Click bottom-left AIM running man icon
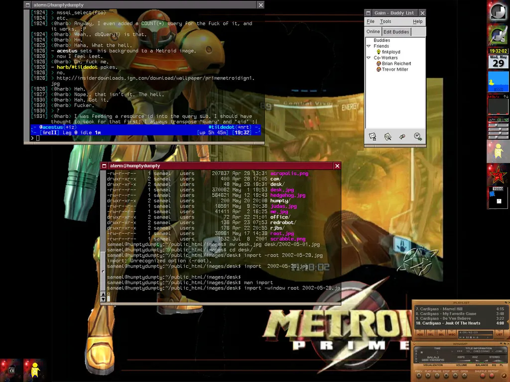Screen dimensions: 510x382 click(34, 370)
